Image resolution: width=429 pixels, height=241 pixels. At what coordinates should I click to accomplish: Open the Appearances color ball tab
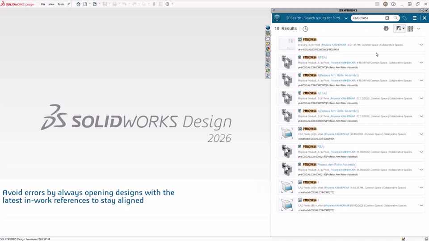(268, 49)
